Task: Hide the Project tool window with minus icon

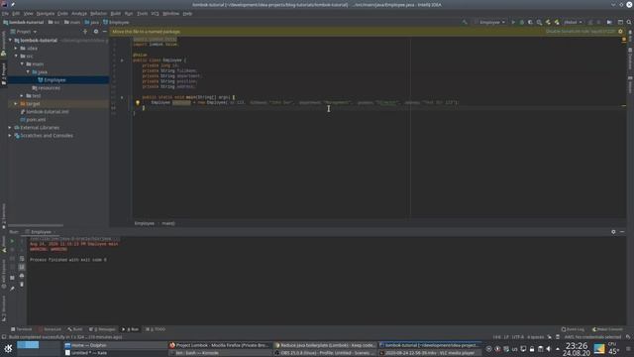Action: [x=105, y=31]
